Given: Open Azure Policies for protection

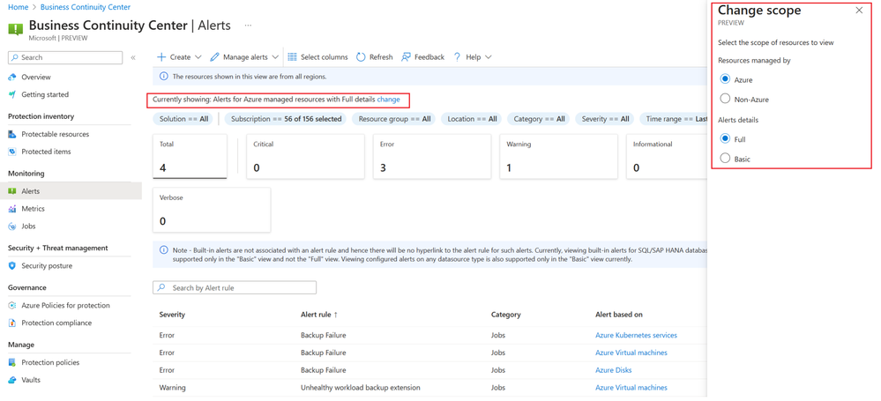Looking at the screenshot, I should 65,306.
